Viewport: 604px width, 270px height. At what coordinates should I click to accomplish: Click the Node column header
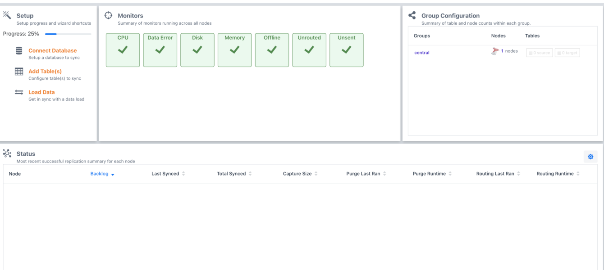15,173
